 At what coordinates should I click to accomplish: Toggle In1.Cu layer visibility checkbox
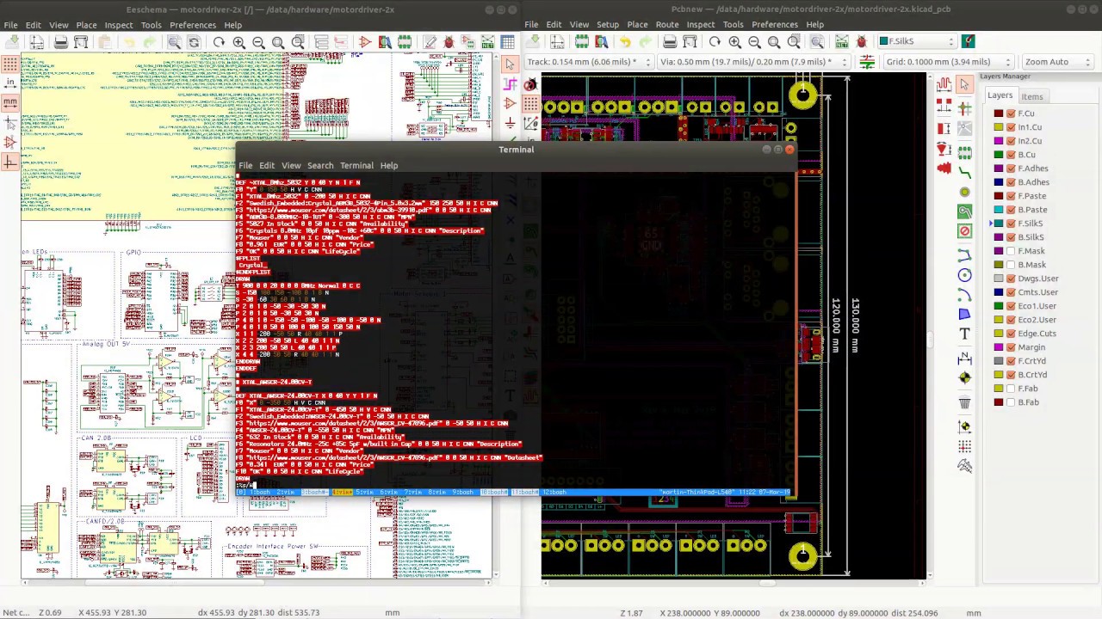(x=1011, y=127)
